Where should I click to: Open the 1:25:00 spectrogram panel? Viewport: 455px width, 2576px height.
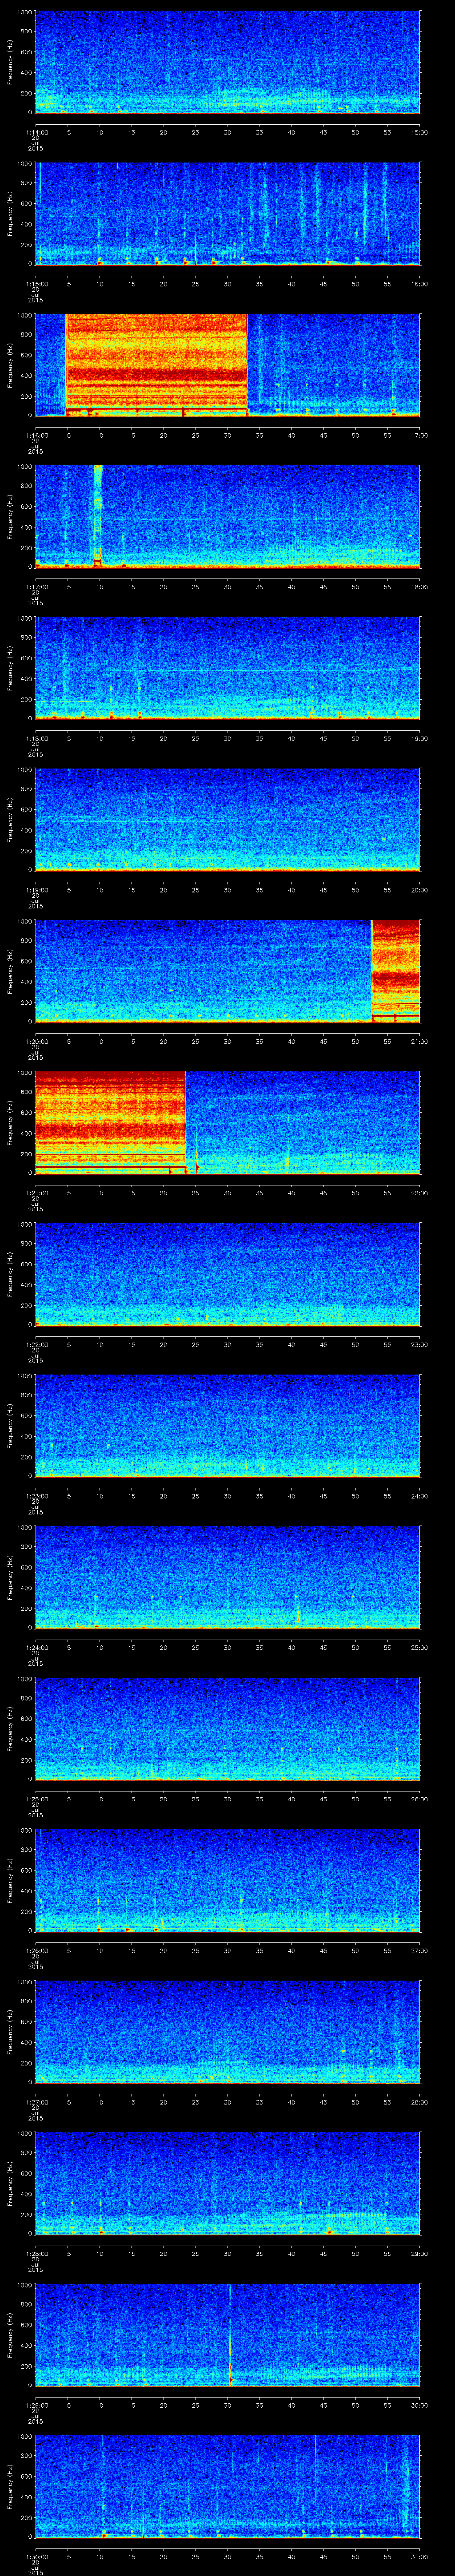tap(227, 1728)
